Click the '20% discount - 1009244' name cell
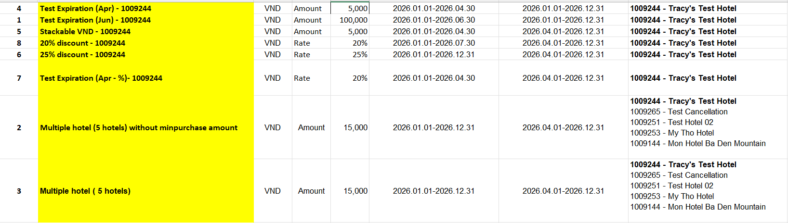The image size is (788, 223). click(x=82, y=43)
